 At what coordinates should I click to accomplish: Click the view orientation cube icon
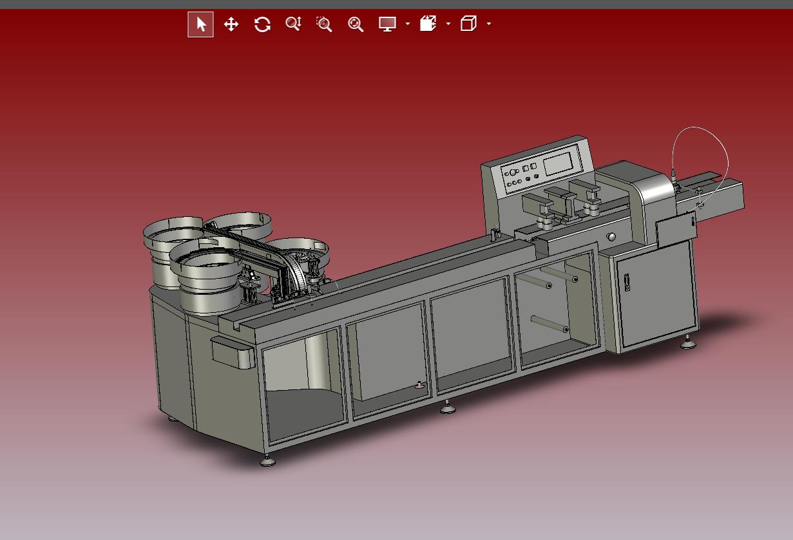(x=468, y=24)
